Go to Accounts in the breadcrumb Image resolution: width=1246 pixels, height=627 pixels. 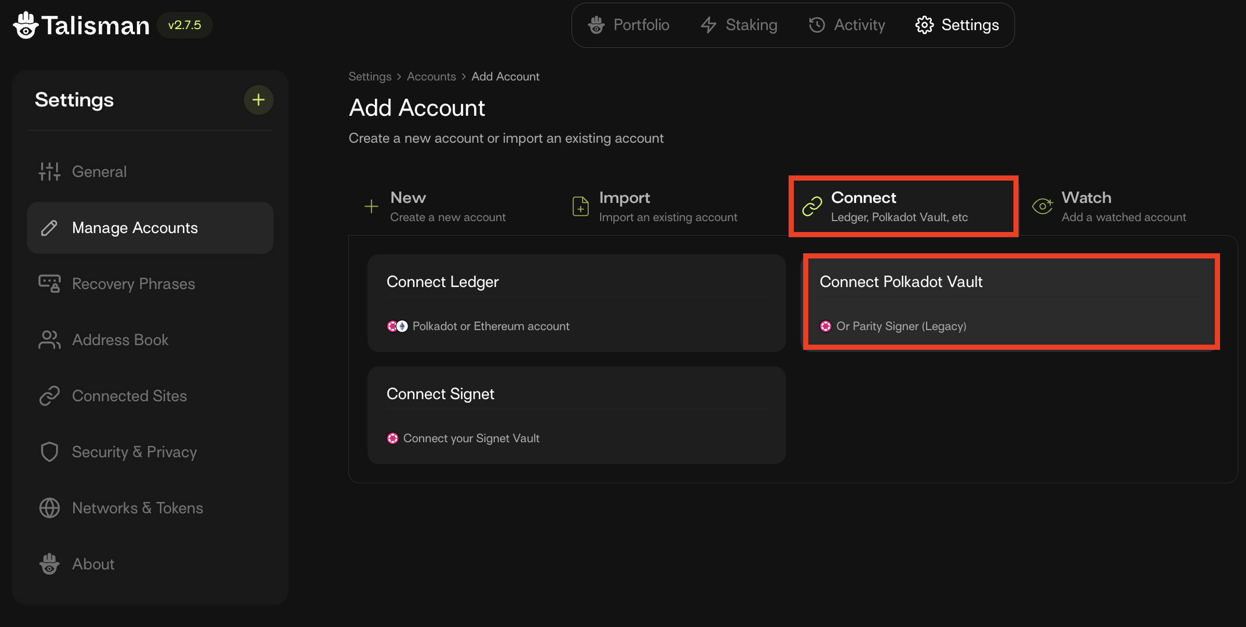click(x=431, y=76)
